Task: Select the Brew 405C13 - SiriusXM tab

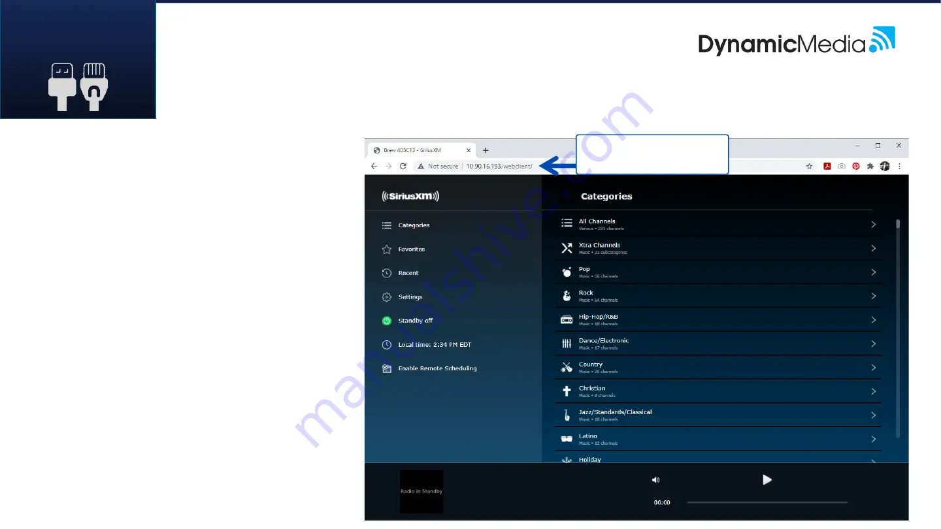Action: coord(422,150)
